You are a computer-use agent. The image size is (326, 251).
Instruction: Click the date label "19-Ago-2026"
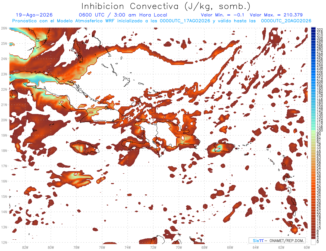click(x=34, y=15)
